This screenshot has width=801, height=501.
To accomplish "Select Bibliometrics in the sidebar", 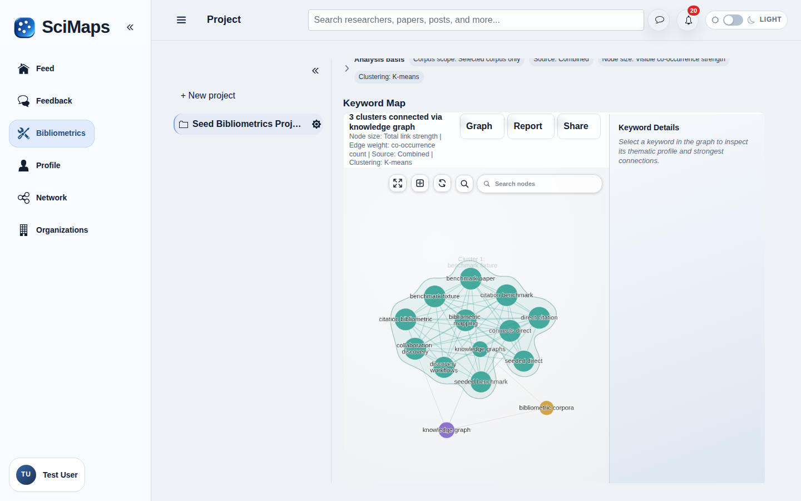I will click(52, 134).
